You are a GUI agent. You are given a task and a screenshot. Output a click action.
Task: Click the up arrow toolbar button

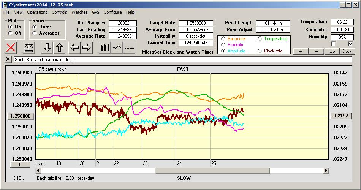(x=59, y=47)
